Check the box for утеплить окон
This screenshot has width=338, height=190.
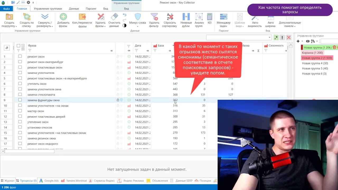tap(20, 84)
